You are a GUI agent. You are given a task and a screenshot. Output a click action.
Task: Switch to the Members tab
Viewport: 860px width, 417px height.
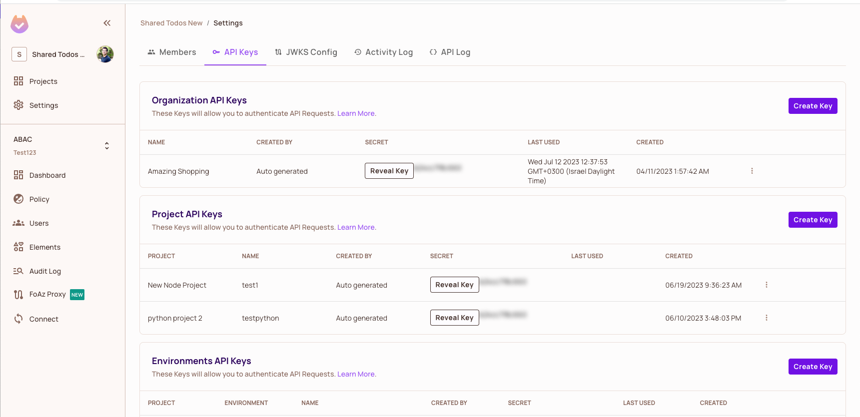coord(172,52)
